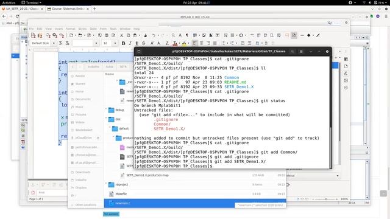The image size is (390, 219).
Task: Click the Open folder icon in Writer toolbar
Action: [80, 35]
